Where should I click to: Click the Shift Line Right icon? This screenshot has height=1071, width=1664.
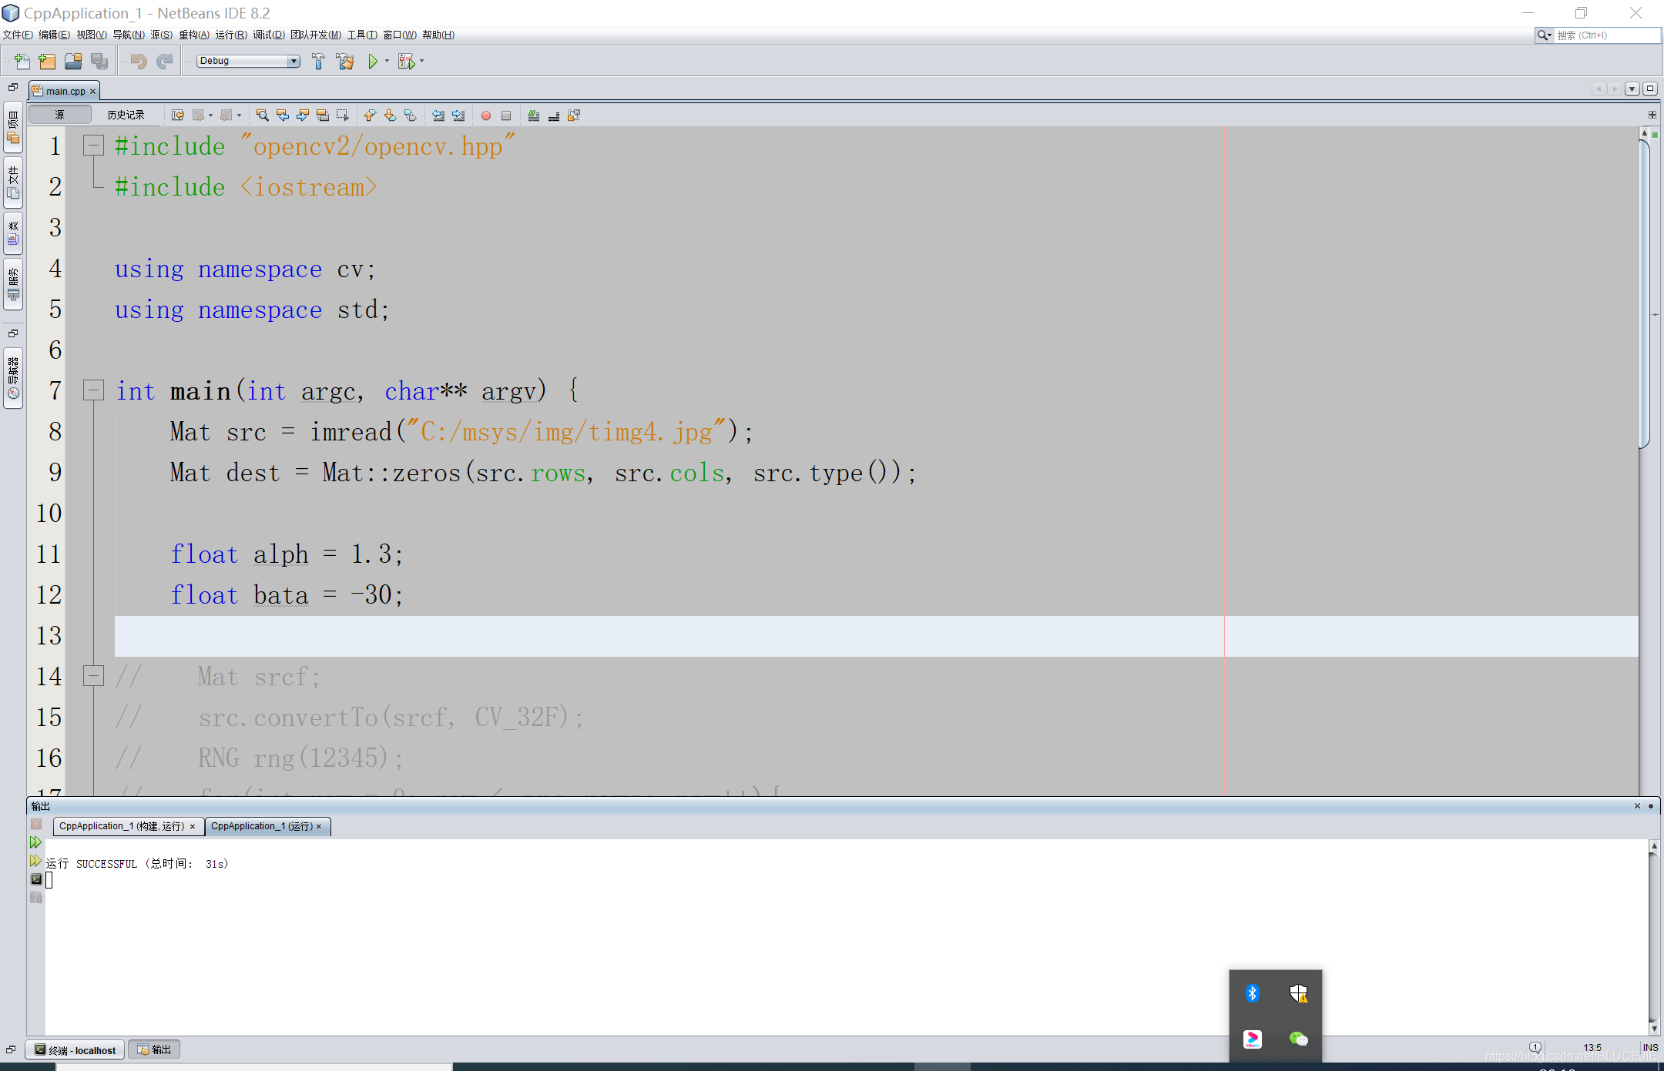pos(458,115)
